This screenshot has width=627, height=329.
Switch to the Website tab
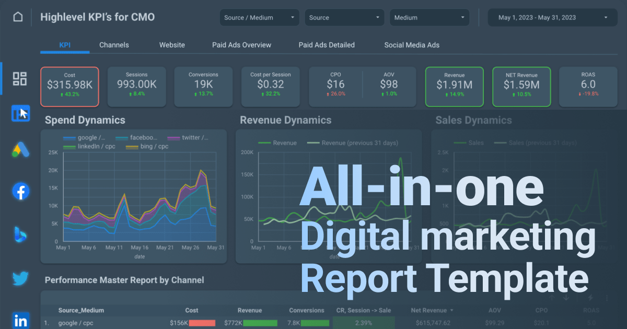click(172, 45)
